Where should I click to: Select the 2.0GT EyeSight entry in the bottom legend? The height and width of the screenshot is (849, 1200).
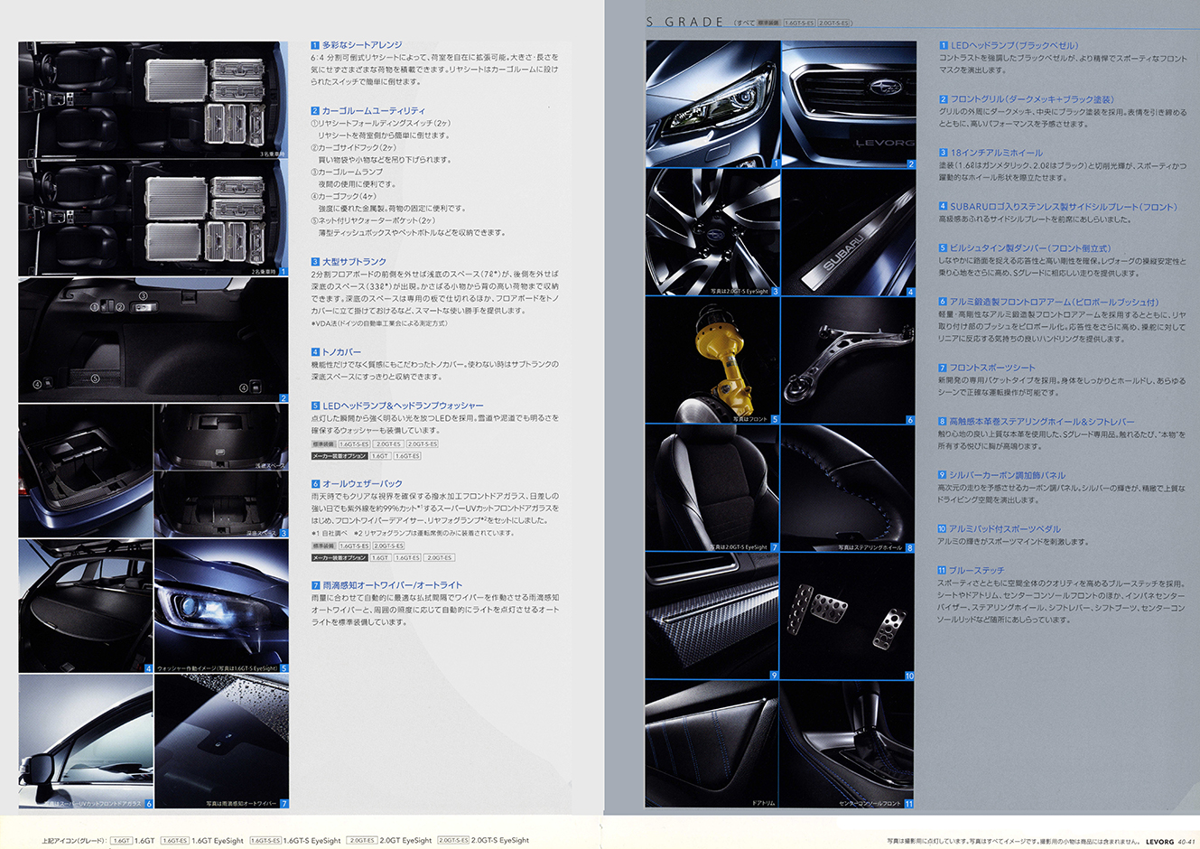(x=389, y=841)
